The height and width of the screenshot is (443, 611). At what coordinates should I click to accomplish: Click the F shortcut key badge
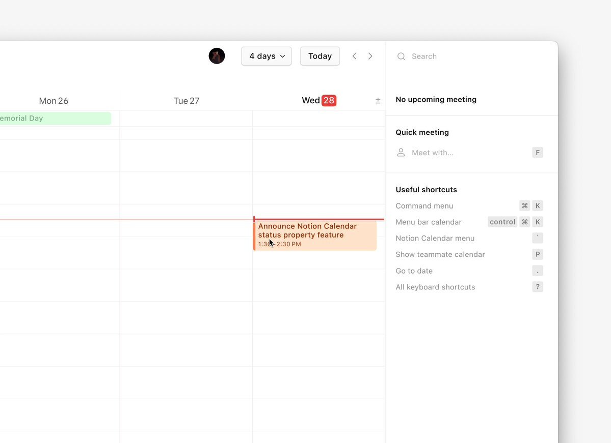[x=537, y=153]
